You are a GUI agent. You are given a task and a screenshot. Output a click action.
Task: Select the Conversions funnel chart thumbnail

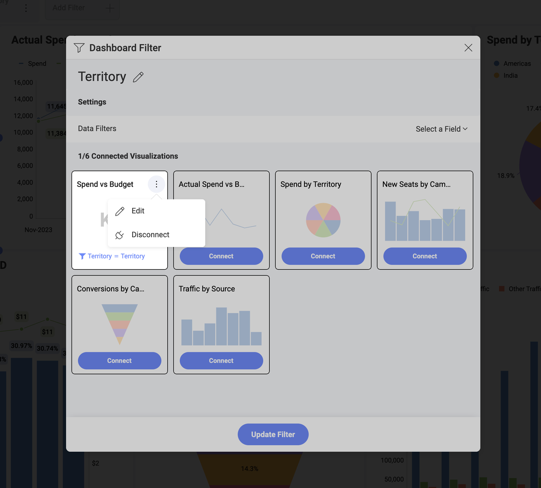(x=119, y=324)
